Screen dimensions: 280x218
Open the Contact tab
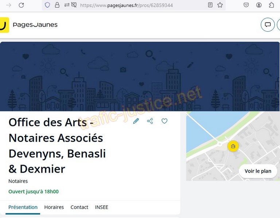point(79,207)
